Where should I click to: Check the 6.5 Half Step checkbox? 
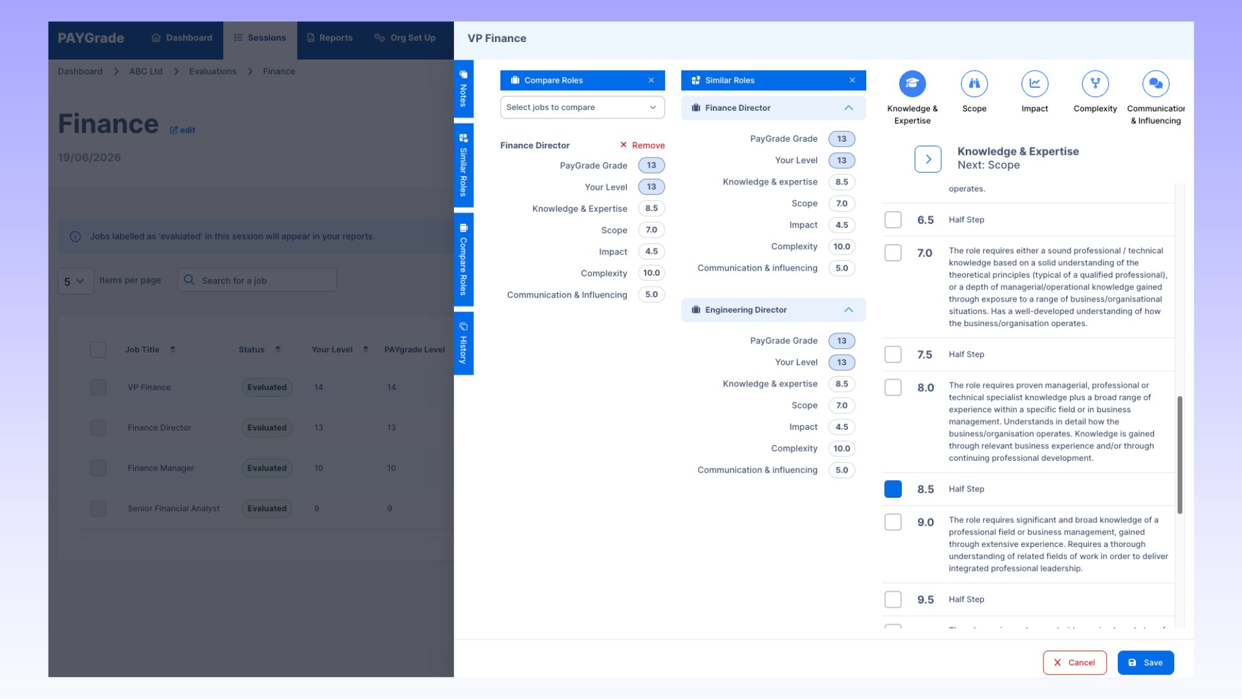pos(893,219)
